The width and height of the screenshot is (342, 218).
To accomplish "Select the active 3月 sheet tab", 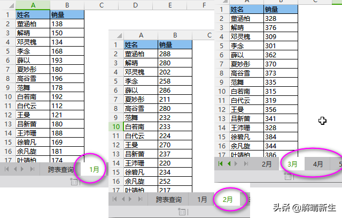I will point(292,164).
